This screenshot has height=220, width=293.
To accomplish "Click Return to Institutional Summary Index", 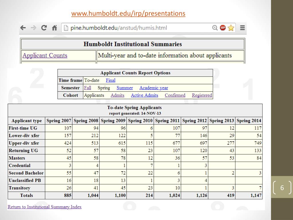I will tap(44, 207).
